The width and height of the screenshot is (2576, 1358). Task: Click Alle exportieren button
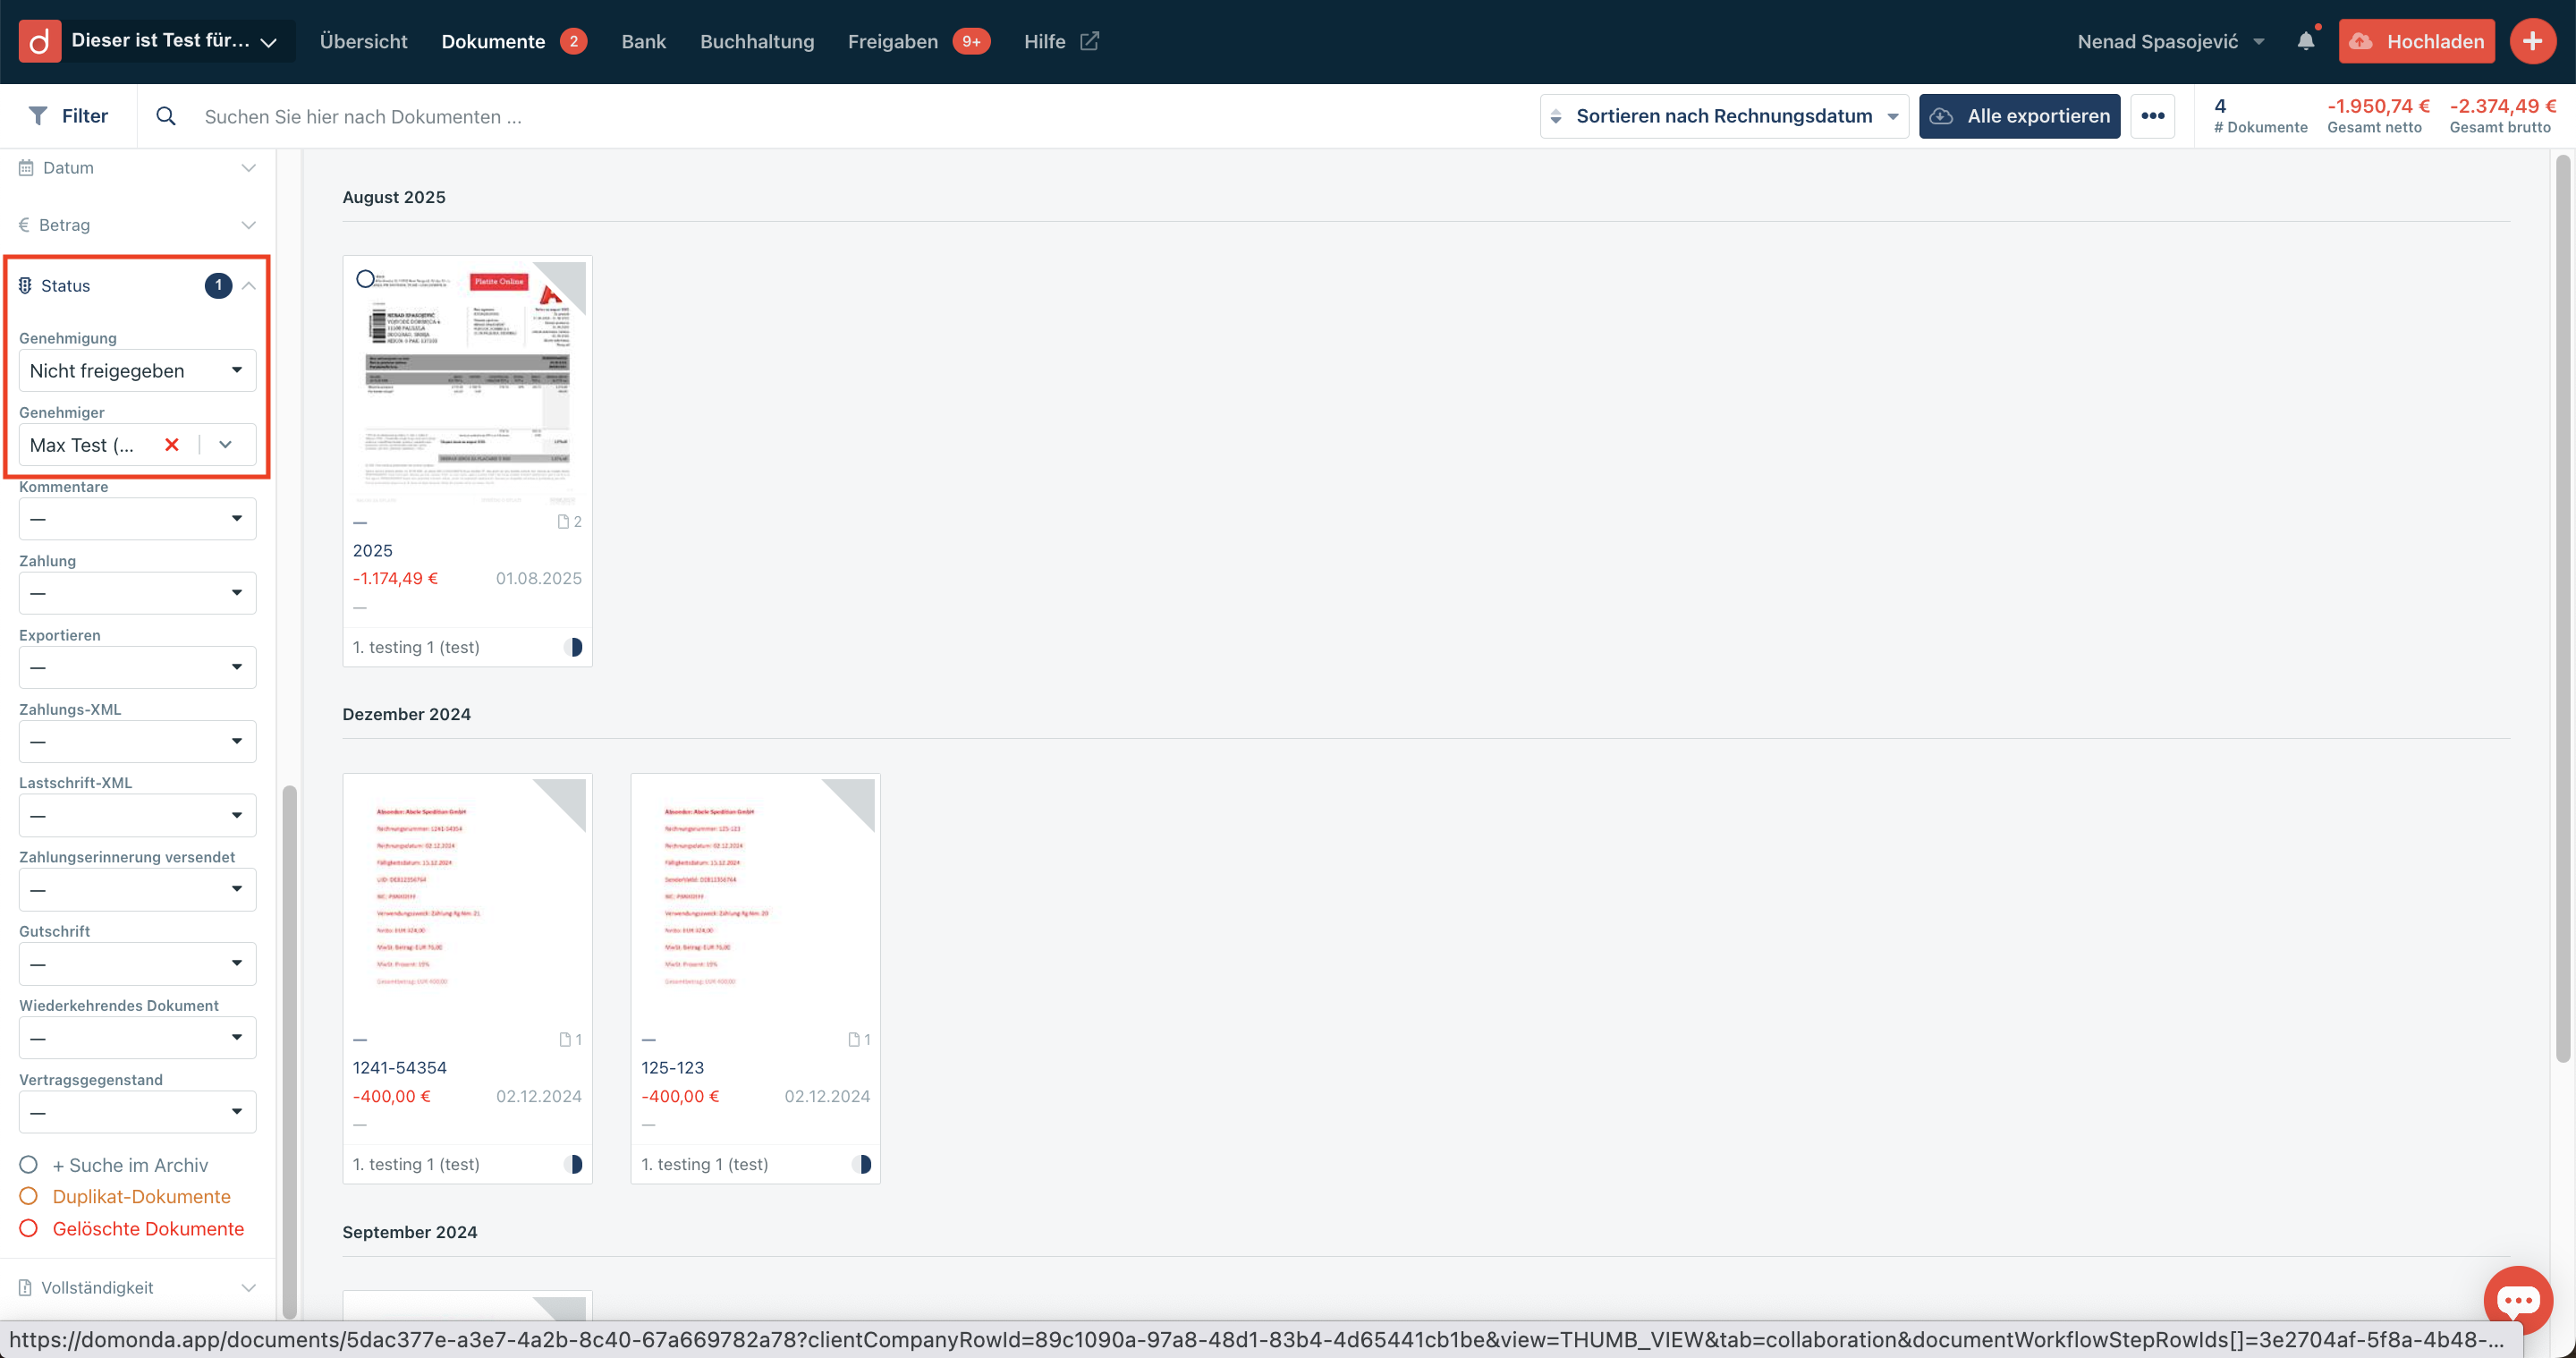coord(2019,116)
